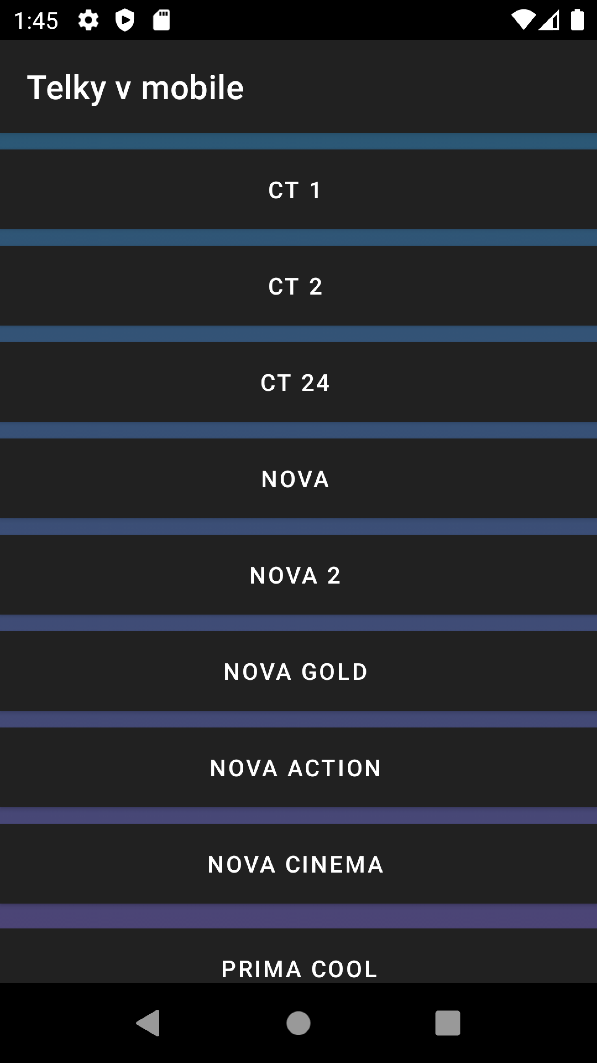597x1063 pixels.
Task: Open the CT 1 channel
Action: (298, 189)
